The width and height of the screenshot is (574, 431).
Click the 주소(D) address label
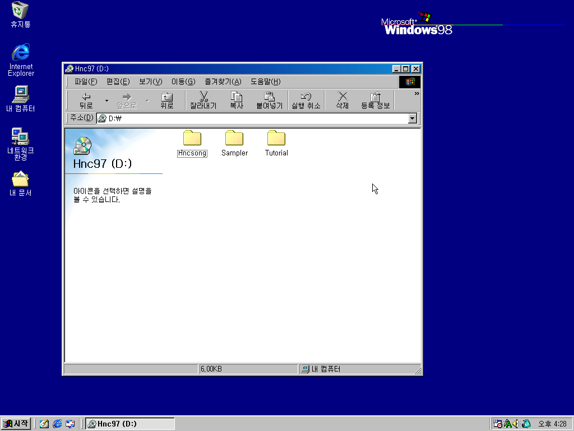[82, 118]
